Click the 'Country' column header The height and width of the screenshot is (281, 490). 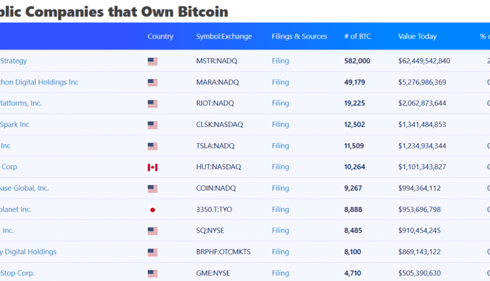coord(161,37)
